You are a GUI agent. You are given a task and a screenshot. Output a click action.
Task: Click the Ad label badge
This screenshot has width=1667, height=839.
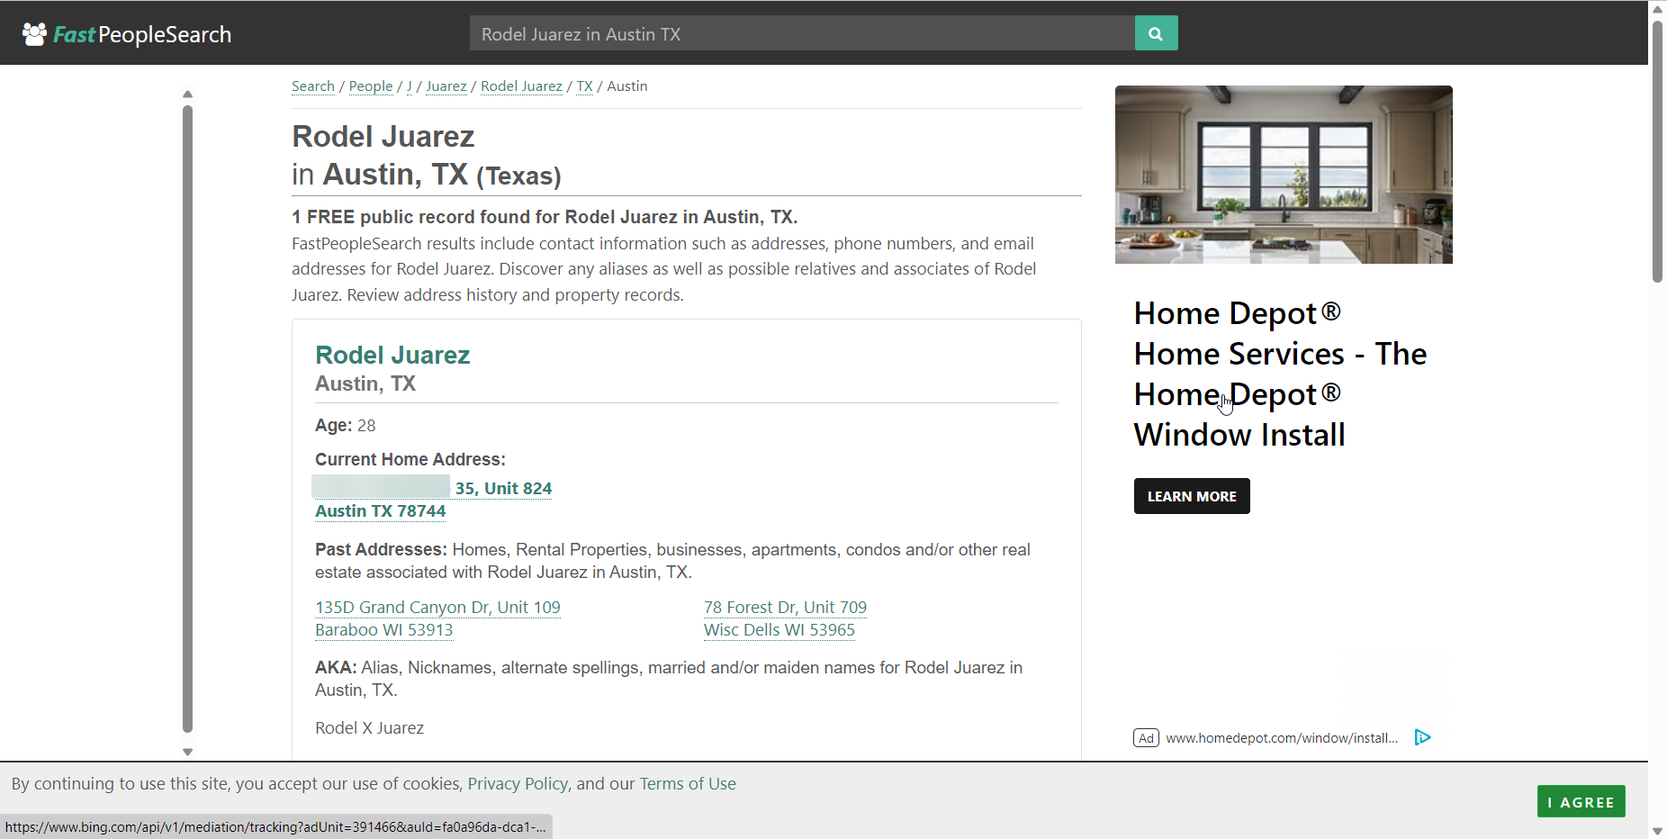pyautogui.click(x=1146, y=738)
